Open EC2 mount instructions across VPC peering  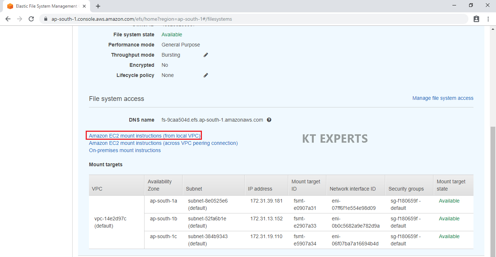163,143
